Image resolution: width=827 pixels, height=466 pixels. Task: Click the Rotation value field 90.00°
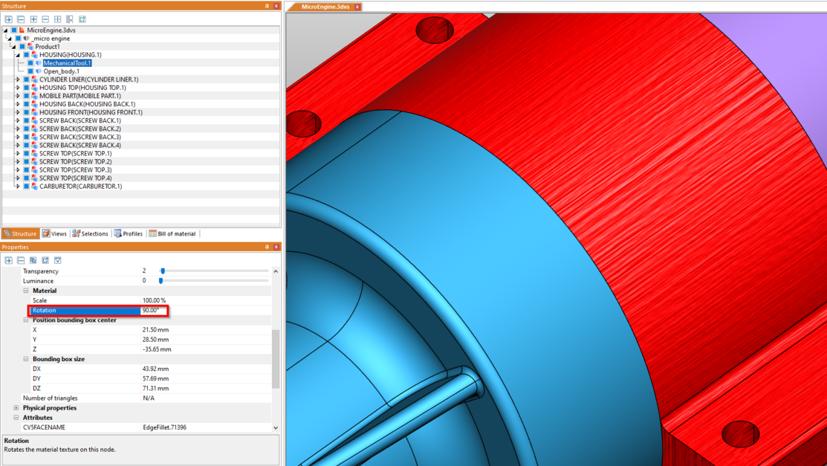[x=154, y=311]
